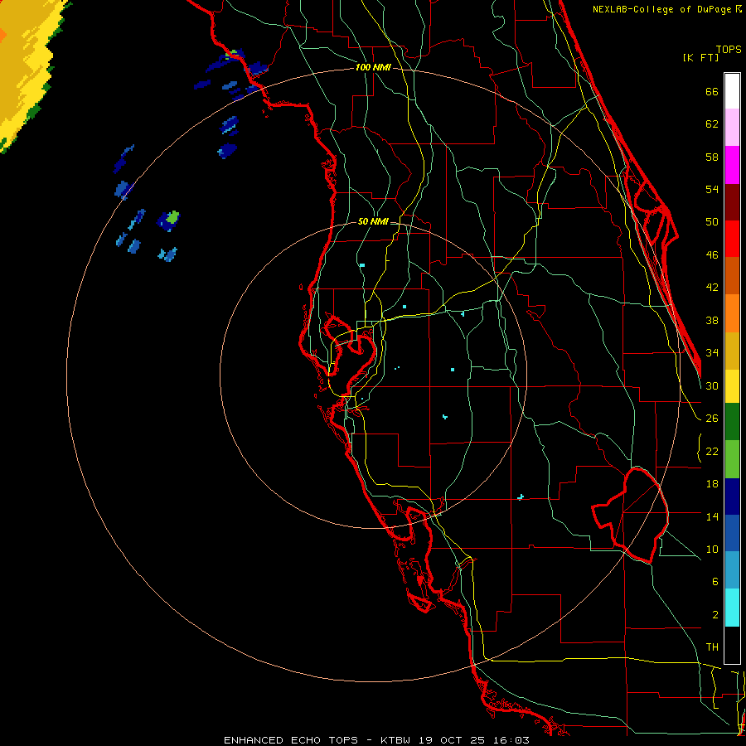Click the 2 legend value
746x746 pixels.
point(715,614)
